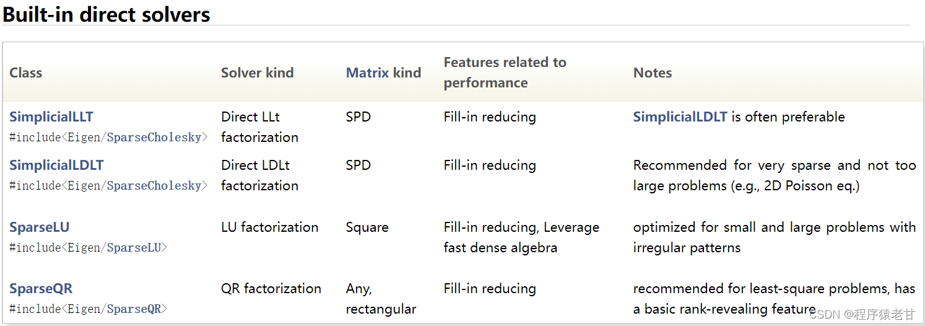Viewport: 925px width, 326px height.
Task: Follow SimplicialLDLT link in the Notes column
Action: pos(680,117)
